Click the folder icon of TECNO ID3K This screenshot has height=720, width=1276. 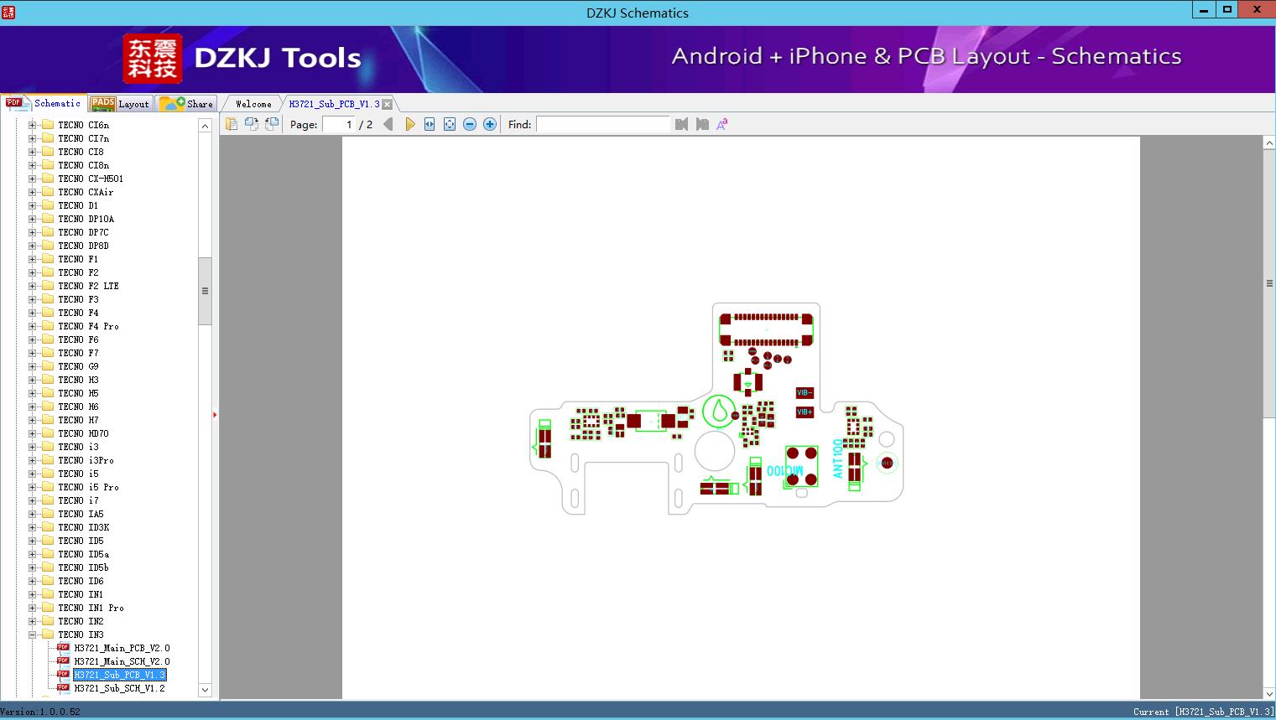(48, 527)
